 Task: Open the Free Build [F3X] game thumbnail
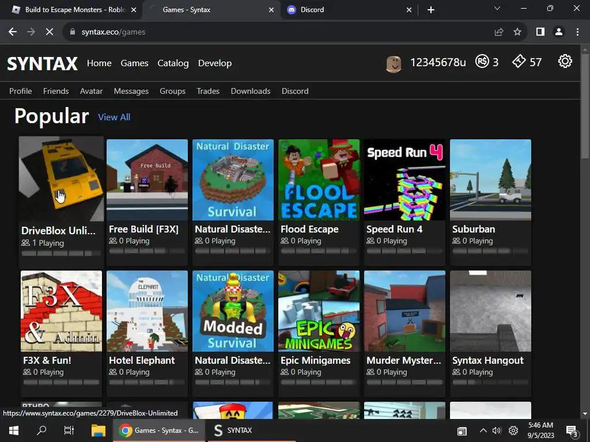147,180
